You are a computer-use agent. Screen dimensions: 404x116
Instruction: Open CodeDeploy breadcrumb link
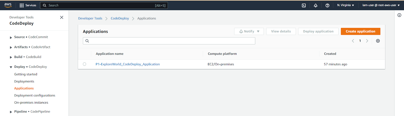[x=120, y=18]
